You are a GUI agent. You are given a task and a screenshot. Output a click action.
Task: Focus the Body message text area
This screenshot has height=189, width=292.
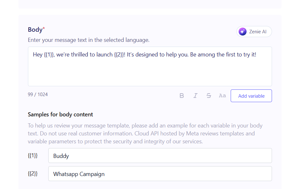click(150, 71)
